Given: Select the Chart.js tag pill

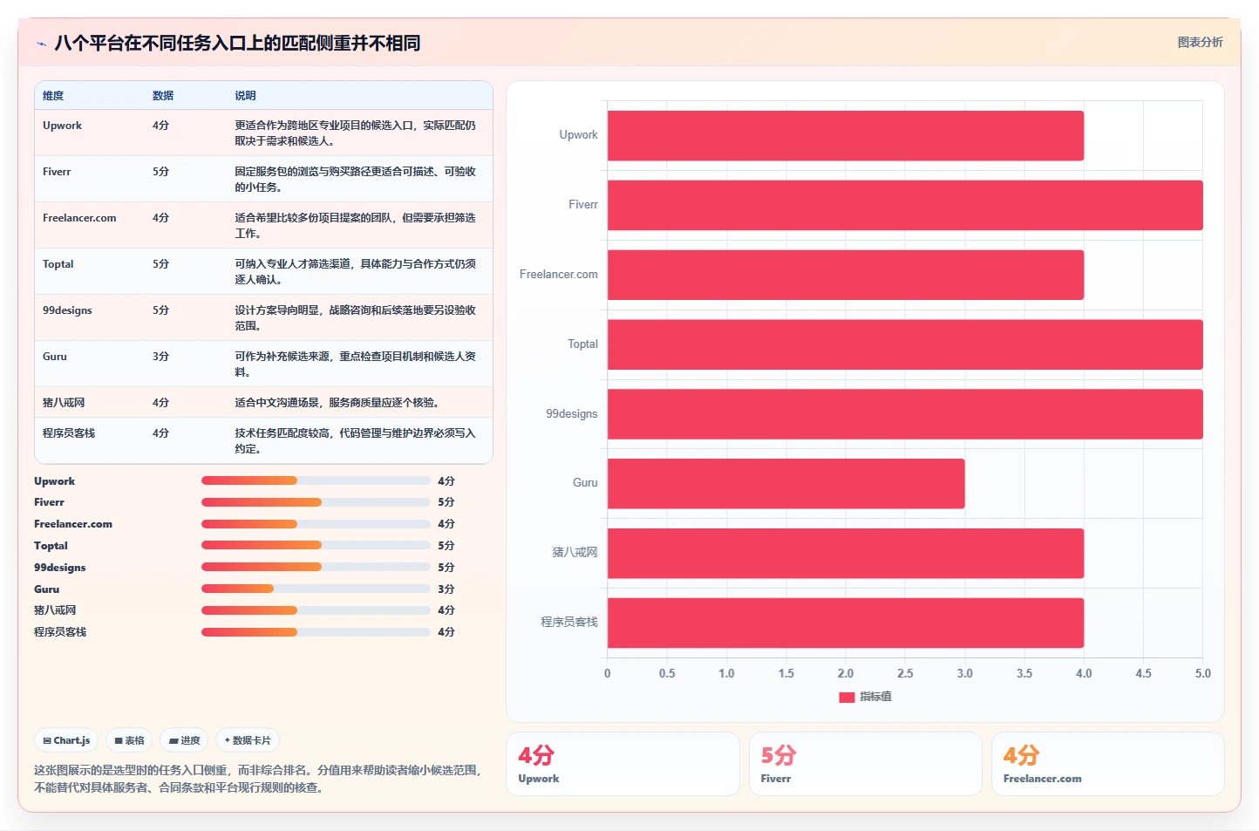Looking at the screenshot, I should coord(66,740).
